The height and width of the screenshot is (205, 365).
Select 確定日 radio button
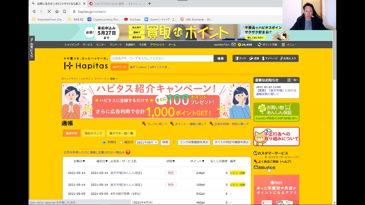[x=121, y=142]
